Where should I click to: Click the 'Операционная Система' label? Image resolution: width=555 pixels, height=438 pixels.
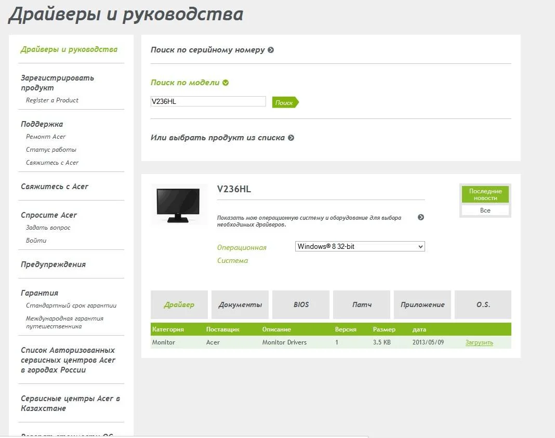click(242, 254)
